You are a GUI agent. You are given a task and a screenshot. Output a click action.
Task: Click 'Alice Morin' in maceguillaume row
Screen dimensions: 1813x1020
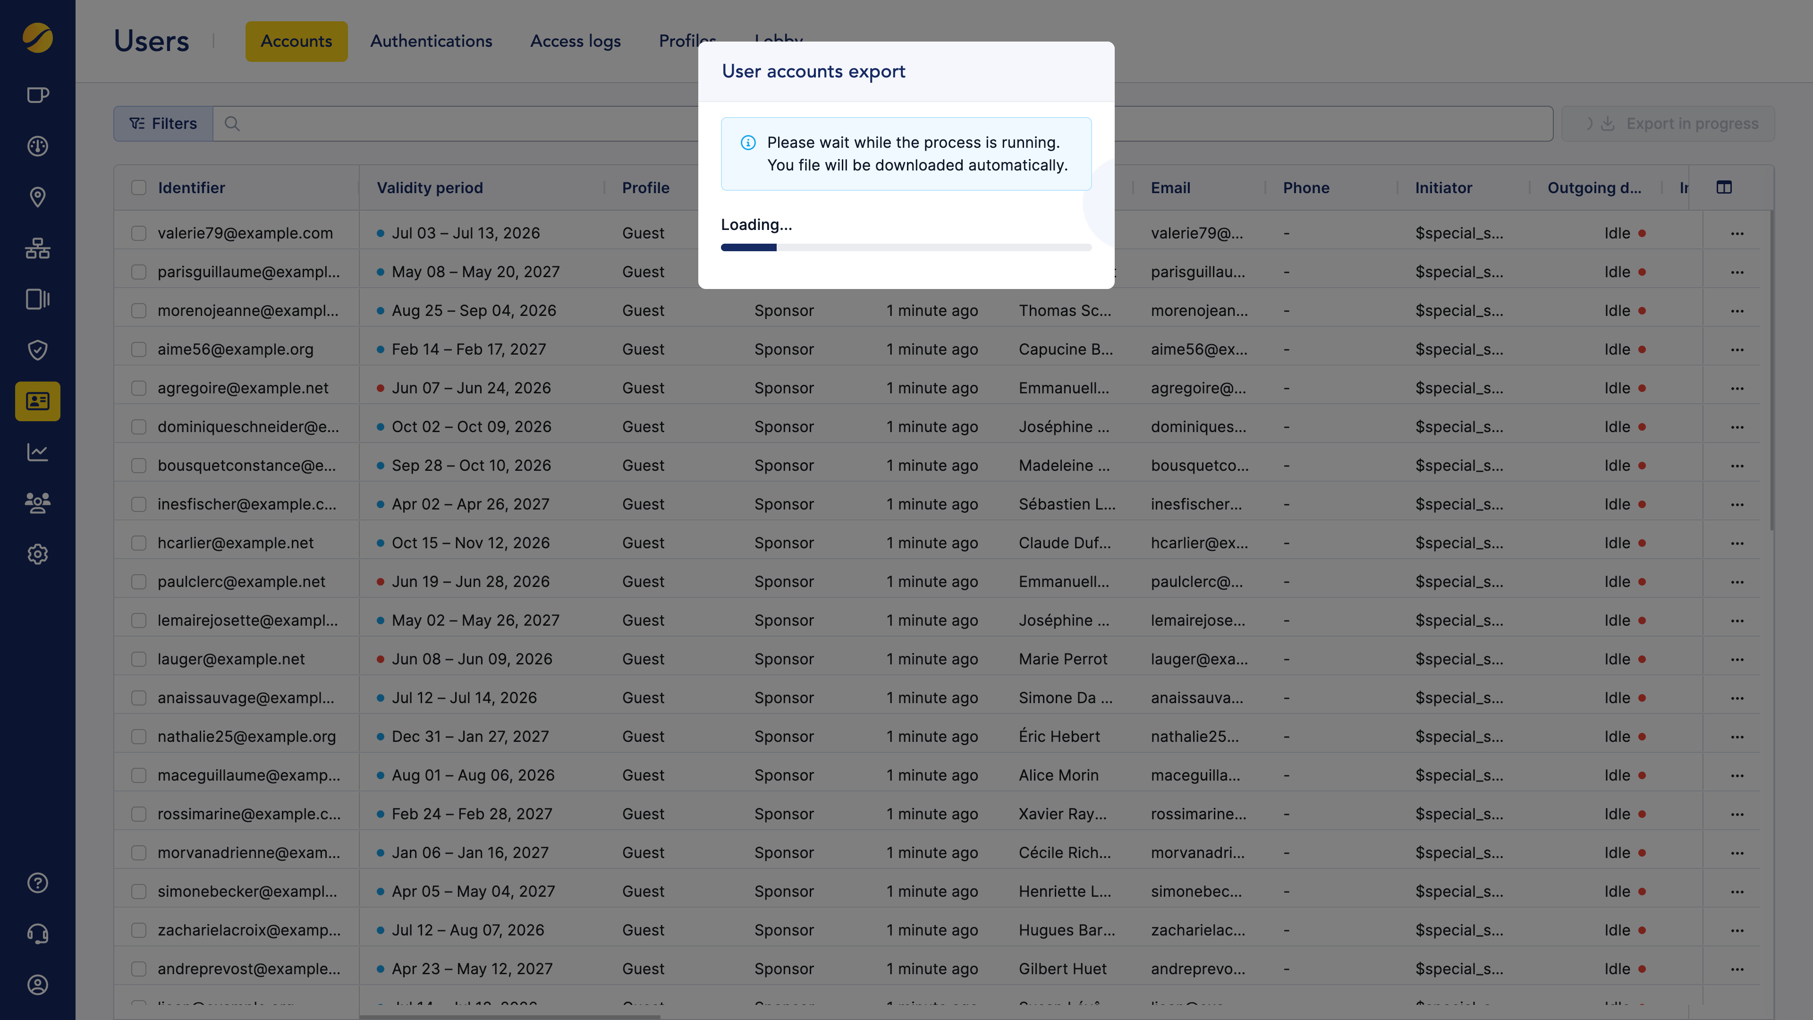coord(1059,775)
